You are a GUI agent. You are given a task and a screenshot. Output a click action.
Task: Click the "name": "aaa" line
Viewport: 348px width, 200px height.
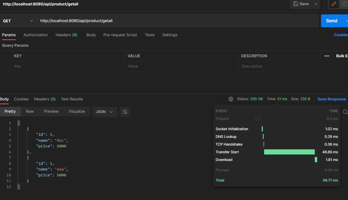pyautogui.click(x=52, y=169)
